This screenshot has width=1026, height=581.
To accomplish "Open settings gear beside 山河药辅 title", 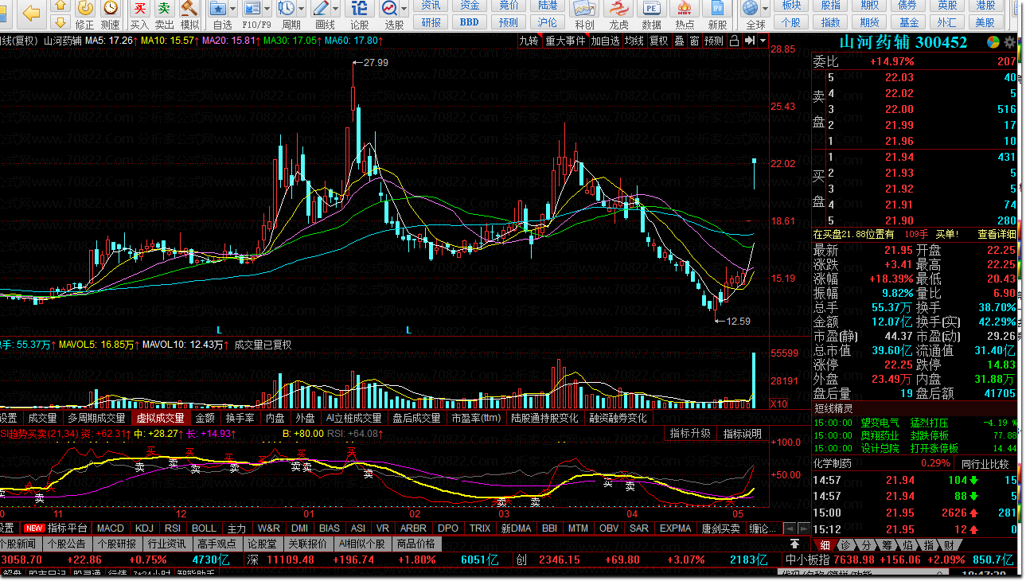I will 1010,42.
